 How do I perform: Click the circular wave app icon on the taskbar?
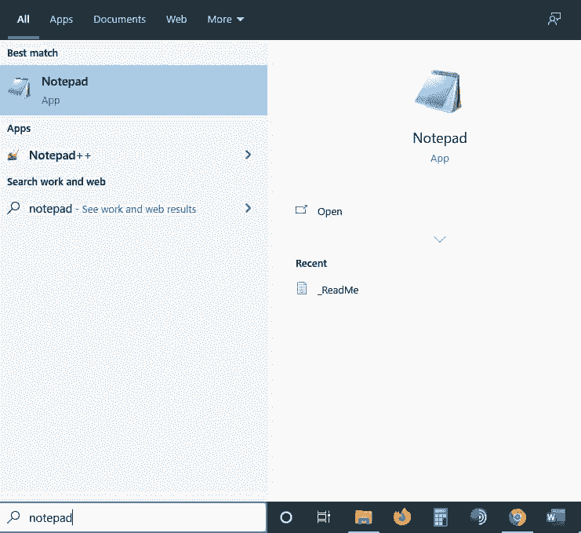pos(478,517)
